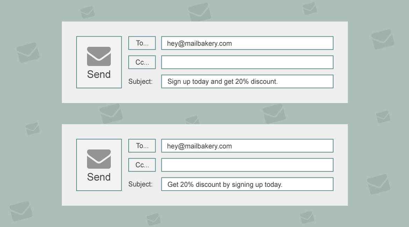
Task: Click the envelope icon above the first Send label
Action: [x=99, y=56]
